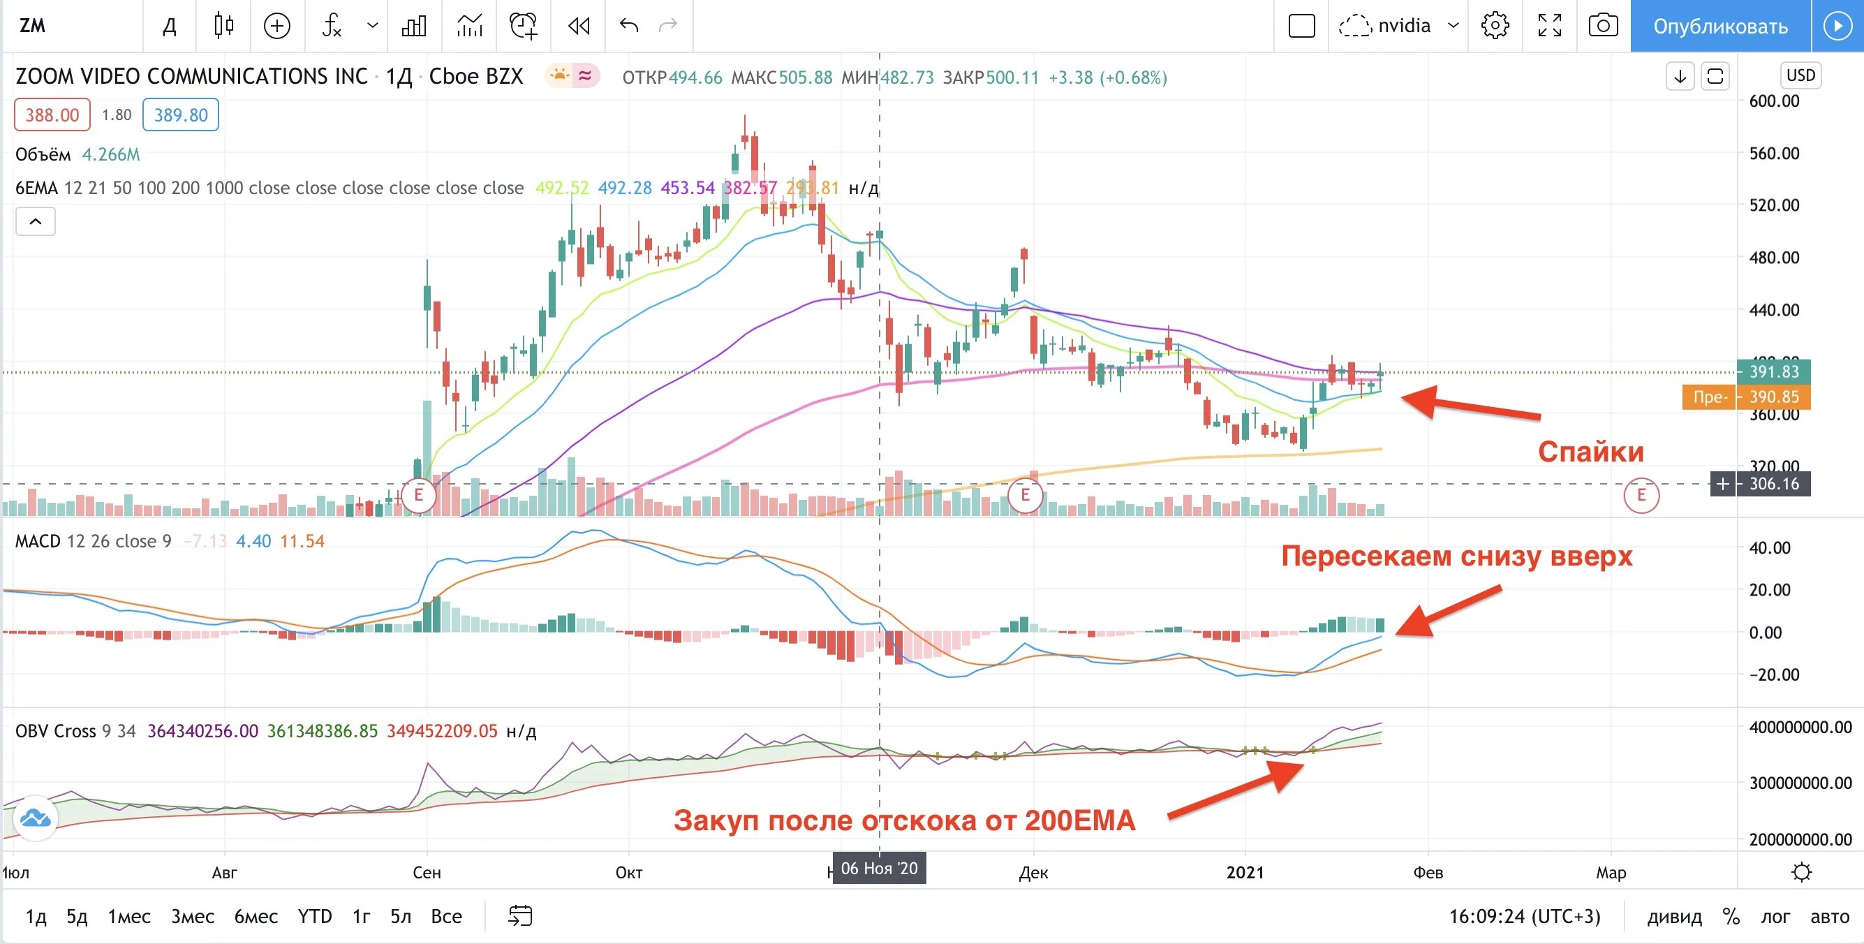
Task: Click the 391.83 current price label
Action: pyautogui.click(x=1773, y=372)
